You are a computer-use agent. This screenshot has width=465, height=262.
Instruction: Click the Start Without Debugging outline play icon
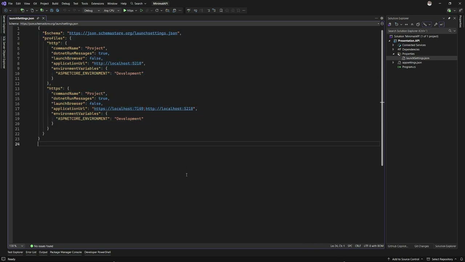coord(141,11)
